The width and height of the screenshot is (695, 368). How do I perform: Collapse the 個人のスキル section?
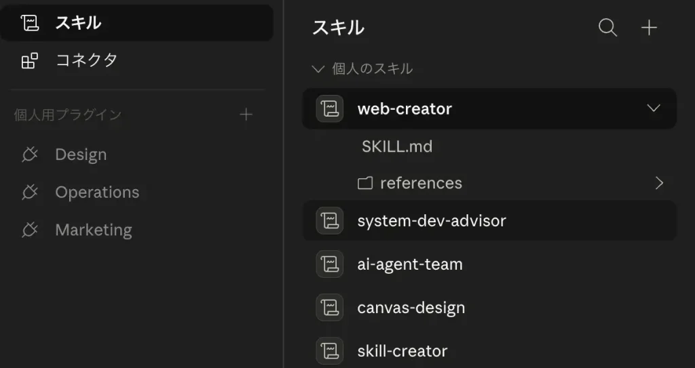pos(318,69)
